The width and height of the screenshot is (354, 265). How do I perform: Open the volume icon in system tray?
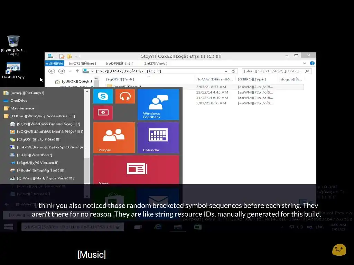(x=300, y=227)
